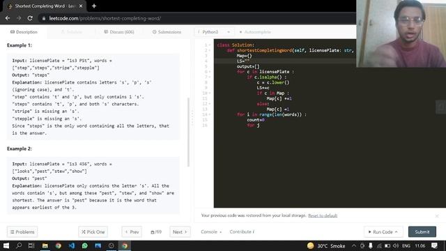The width and height of the screenshot is (446, 251).
Task: Dismiss the restored code notification
Action: (437, 216)
